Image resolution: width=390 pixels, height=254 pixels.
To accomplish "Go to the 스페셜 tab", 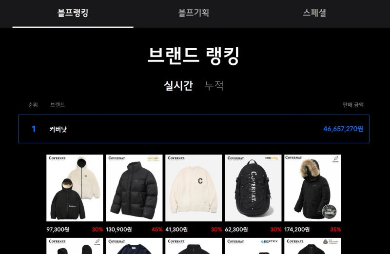I will [314, 13].
